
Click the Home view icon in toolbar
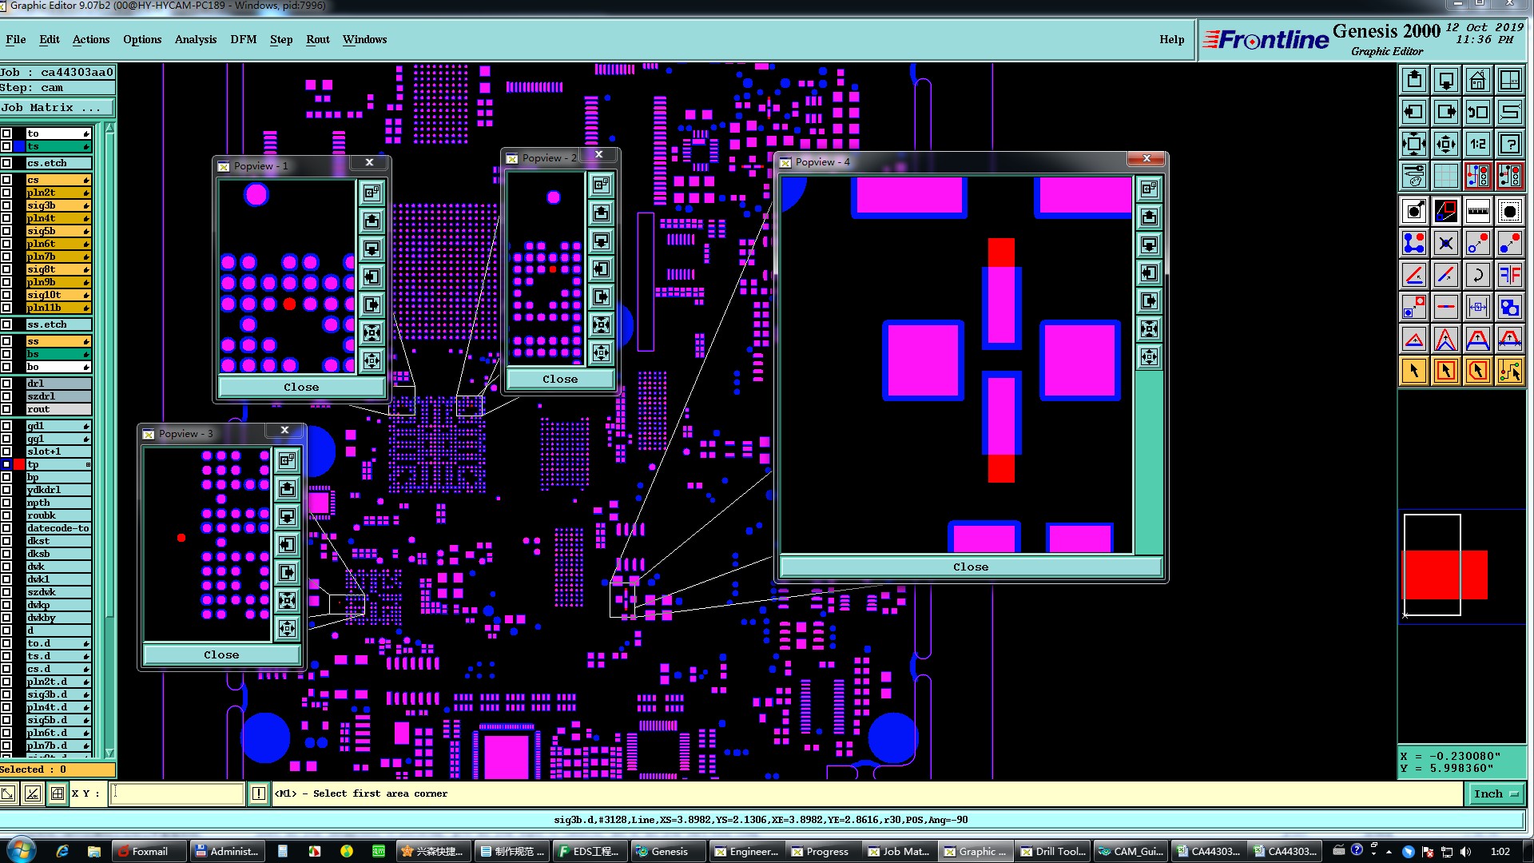(1477, 80)
